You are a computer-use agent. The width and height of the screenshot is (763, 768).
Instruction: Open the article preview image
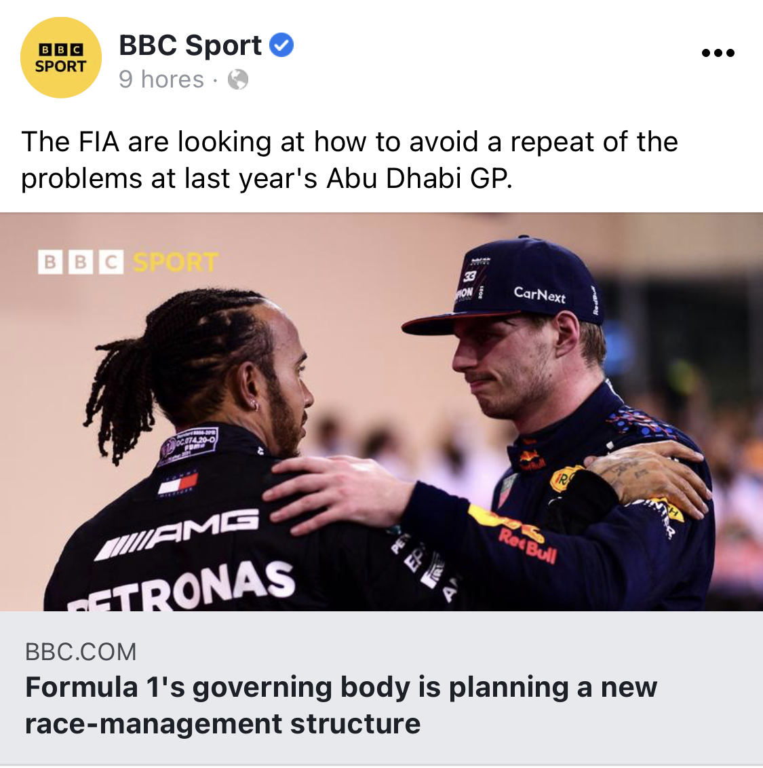click(x=381, y=411)
